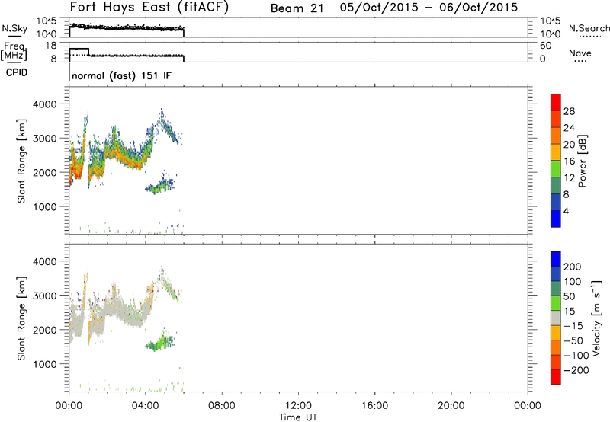Screen dimensions: 610x422
Task: Click the '60' tick on the Nave axis
Action: pyautogui.click(x=545, y=46)
